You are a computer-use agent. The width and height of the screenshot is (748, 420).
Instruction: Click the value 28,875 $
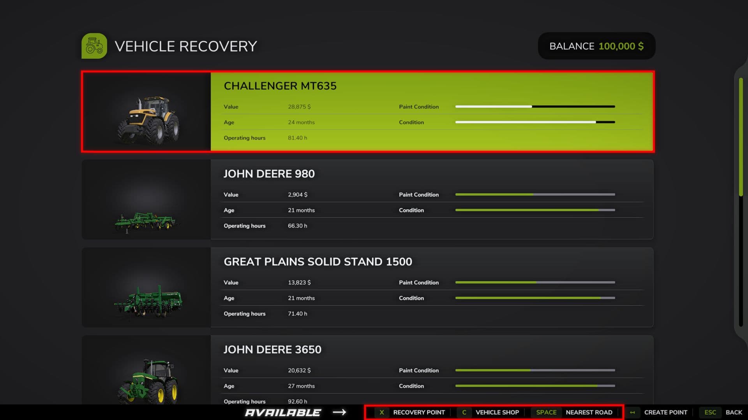[299, 107]
